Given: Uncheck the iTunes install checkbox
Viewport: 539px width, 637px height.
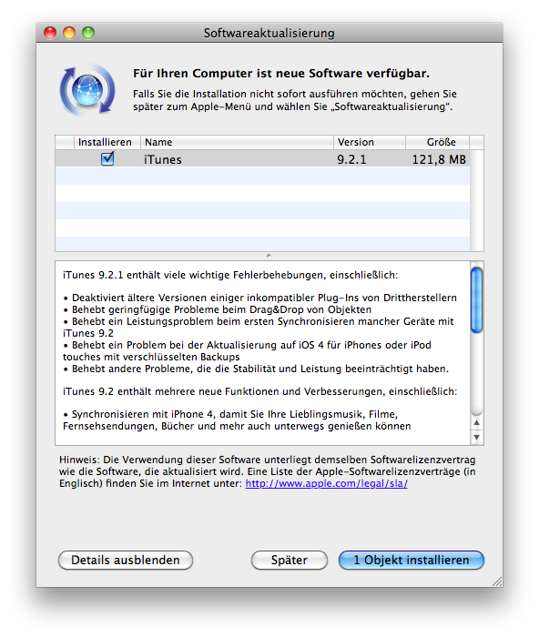Looking at the screenshot, I should (107, 158).
